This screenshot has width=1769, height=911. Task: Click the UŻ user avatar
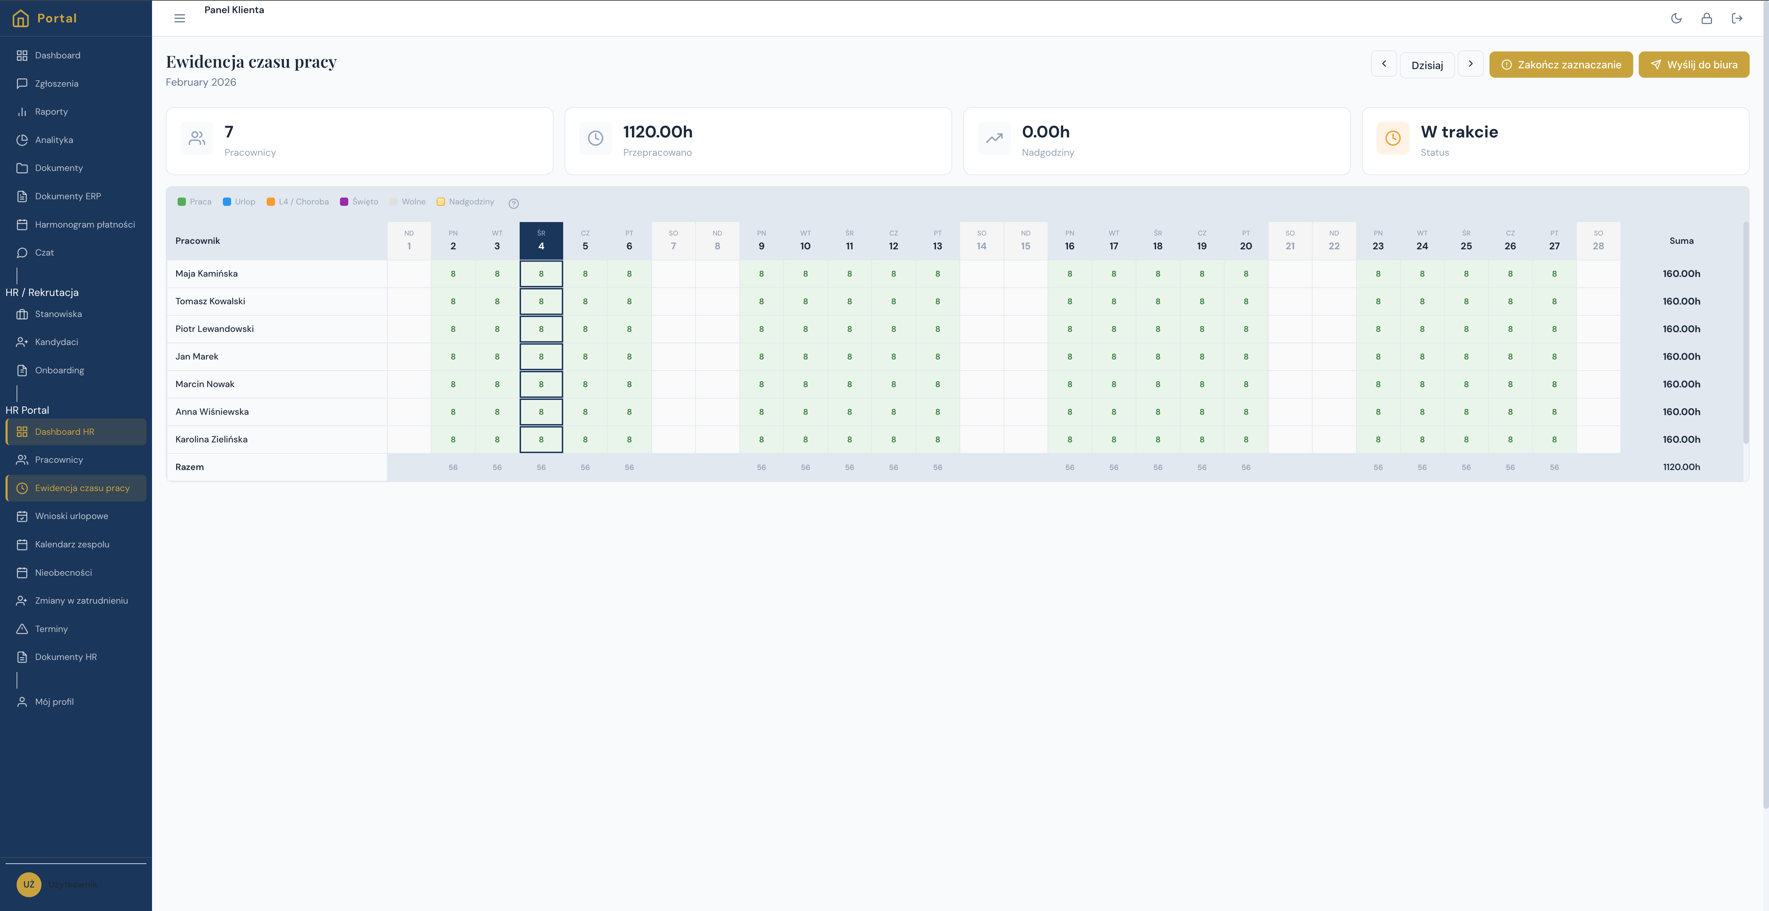[29, 884]
